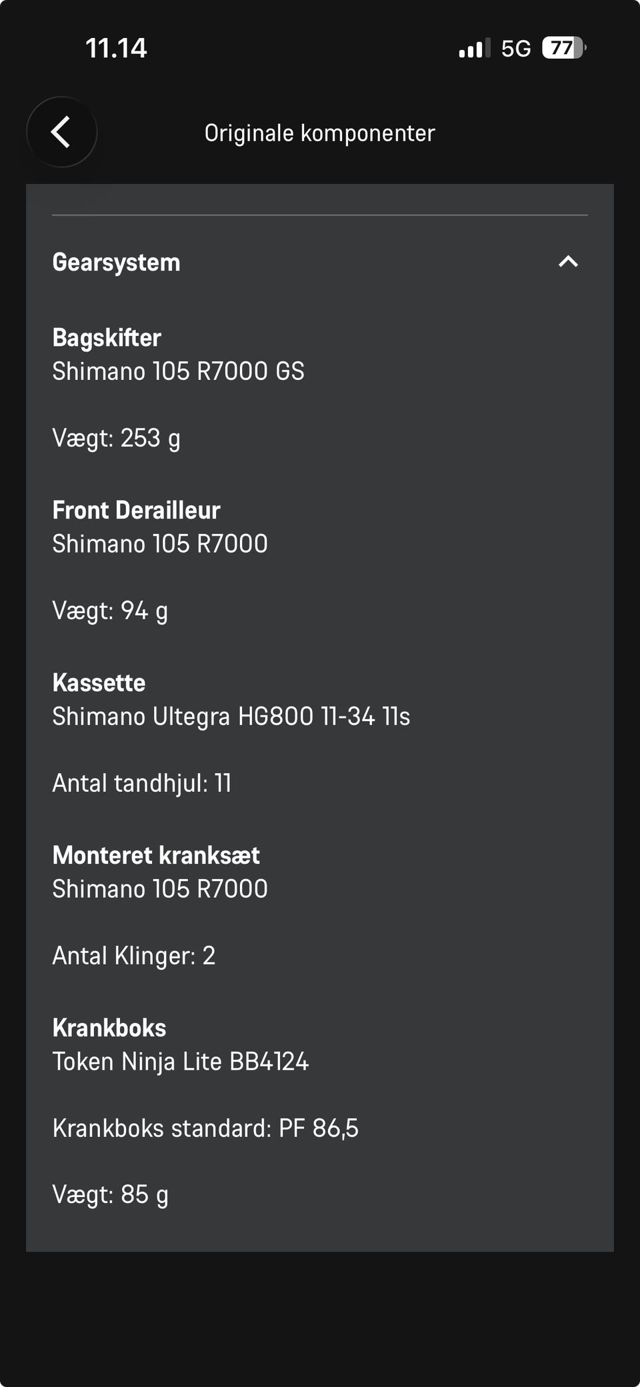This screenshot has height=1387, width=640.
Task: Select the Kassette component heading
Action: coord(99,683)
